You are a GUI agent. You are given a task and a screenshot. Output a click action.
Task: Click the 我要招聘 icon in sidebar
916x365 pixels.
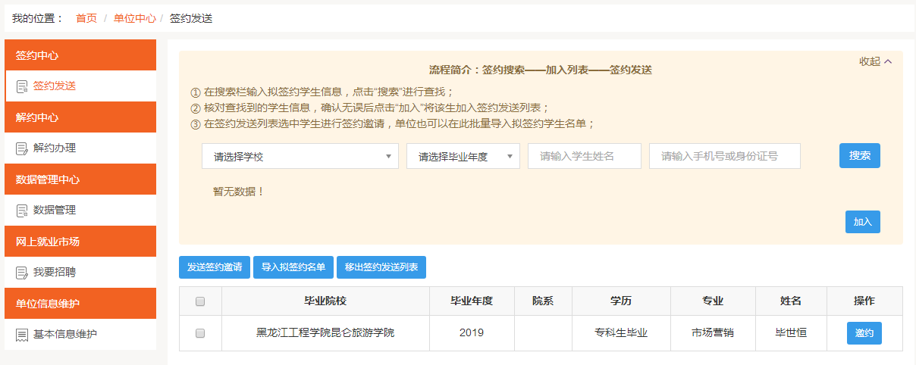[x=22, y=273]
